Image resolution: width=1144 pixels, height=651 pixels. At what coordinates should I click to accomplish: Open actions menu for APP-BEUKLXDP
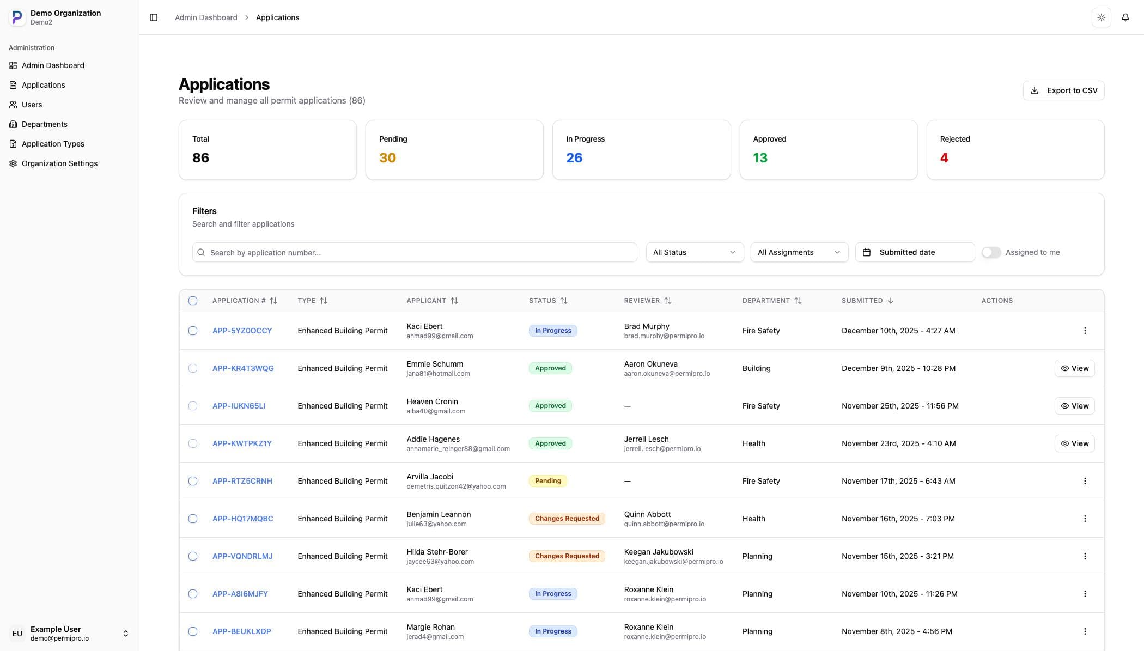click(x=1085, y=631)
